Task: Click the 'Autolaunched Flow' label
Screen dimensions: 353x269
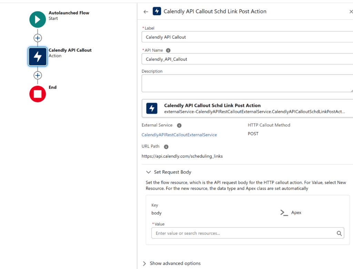Action: click(69, 13)
